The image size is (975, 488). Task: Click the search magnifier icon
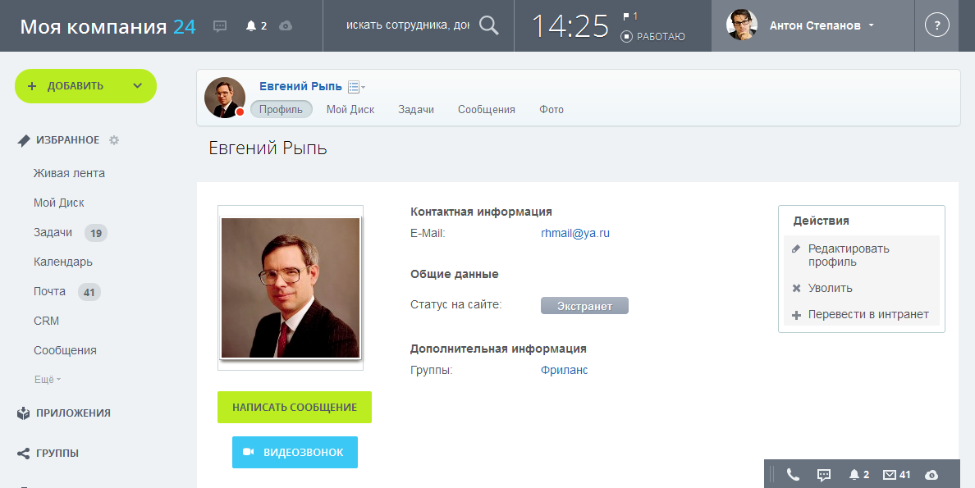(x=489, y=25)
